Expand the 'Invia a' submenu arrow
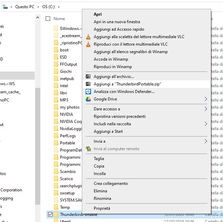The width and height of the screenshot is (223, 222). tap(206, 141)
